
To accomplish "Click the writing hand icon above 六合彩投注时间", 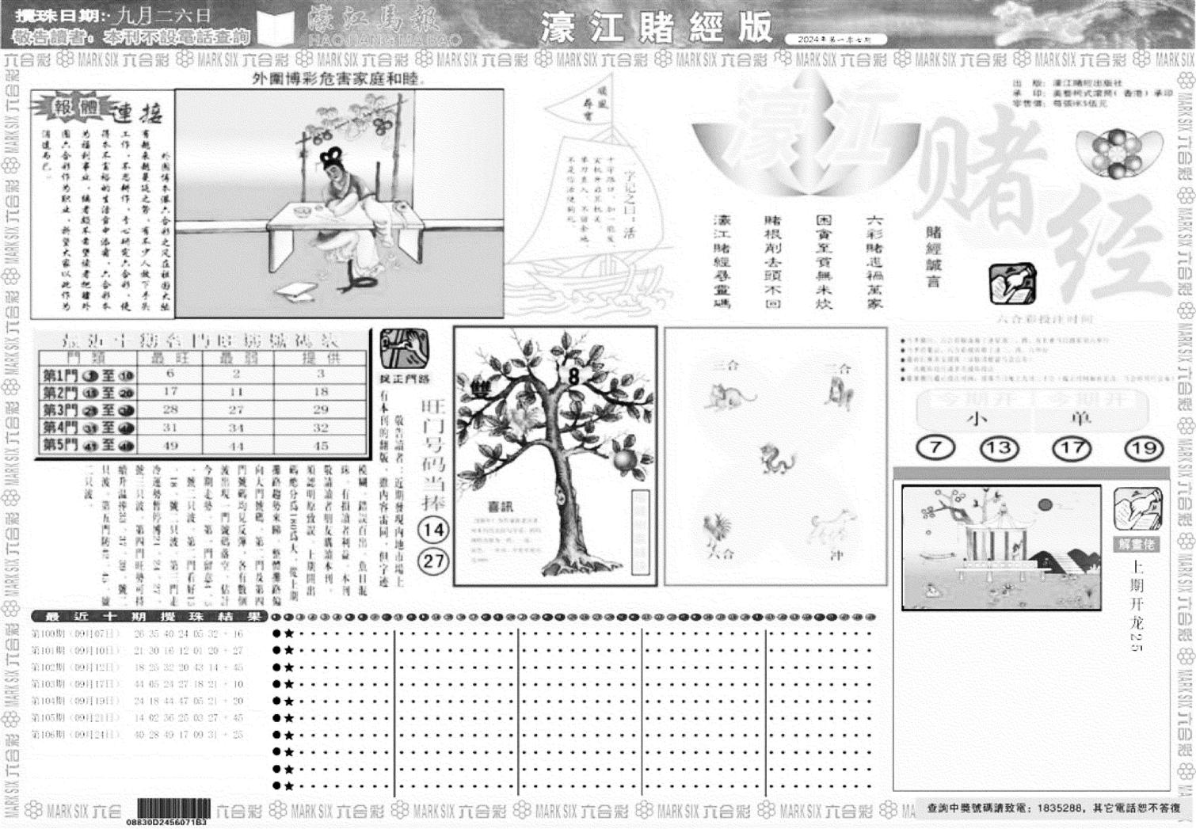I will point(1011,284).
